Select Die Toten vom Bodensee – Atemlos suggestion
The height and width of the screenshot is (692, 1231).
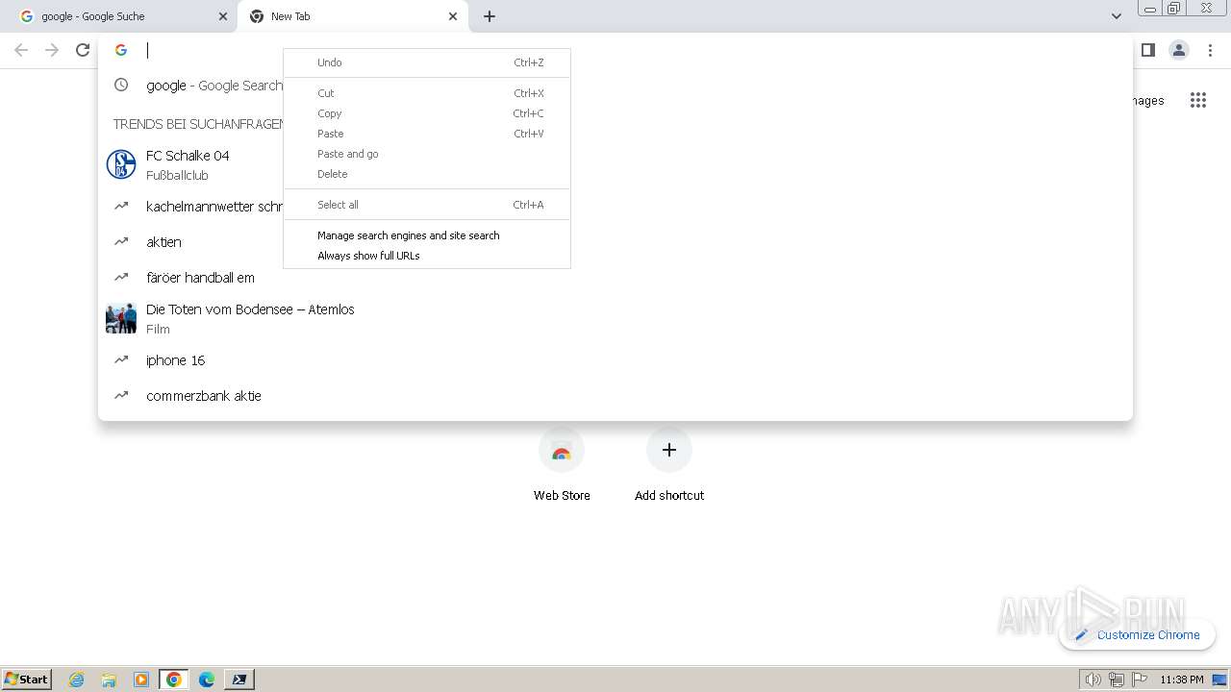click(x=615, y=318)
